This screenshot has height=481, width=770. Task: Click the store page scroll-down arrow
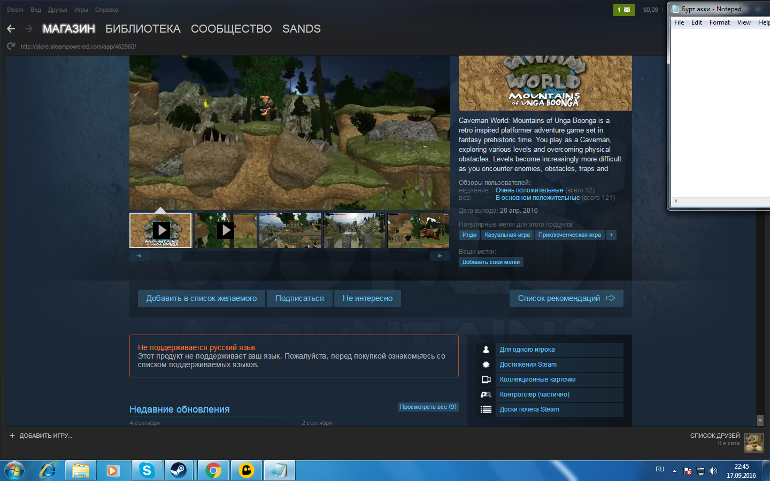click(760, 421)
